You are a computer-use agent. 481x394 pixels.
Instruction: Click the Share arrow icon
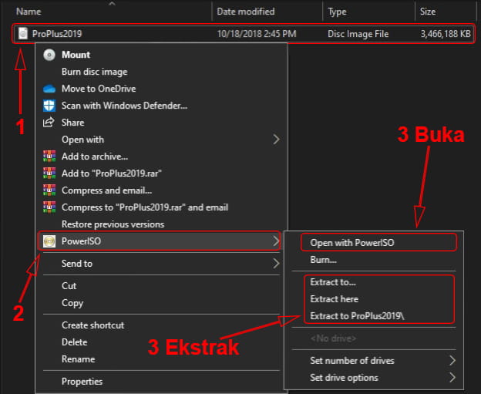(x=49, y=123)
